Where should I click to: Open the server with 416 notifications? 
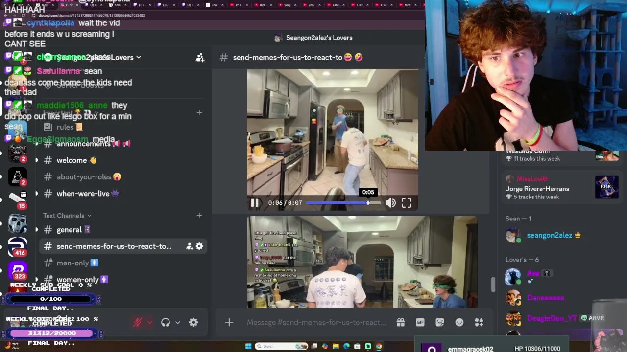coord(18,246)
